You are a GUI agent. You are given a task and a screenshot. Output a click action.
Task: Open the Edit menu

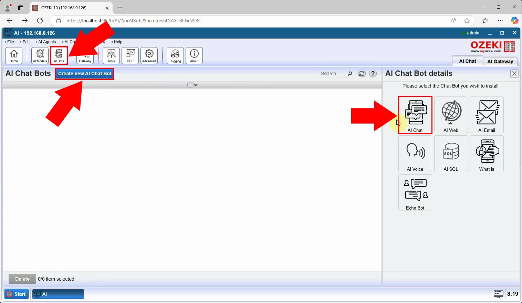pyautogui.click(x=25, y=42)
